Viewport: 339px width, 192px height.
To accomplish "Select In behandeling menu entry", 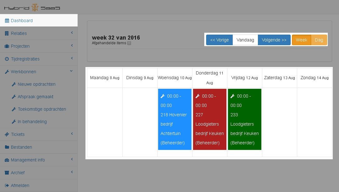I will [x=32, y=122].
